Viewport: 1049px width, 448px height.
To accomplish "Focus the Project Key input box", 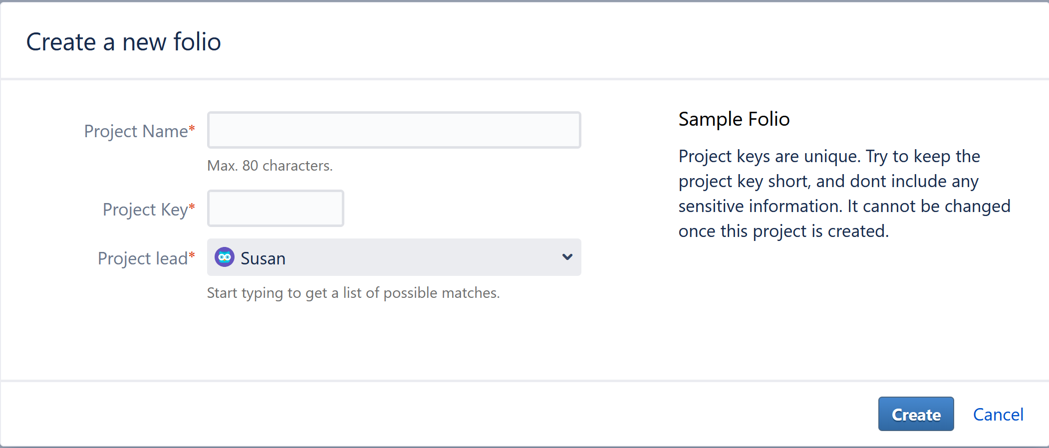I will click(x=275, y=209).
